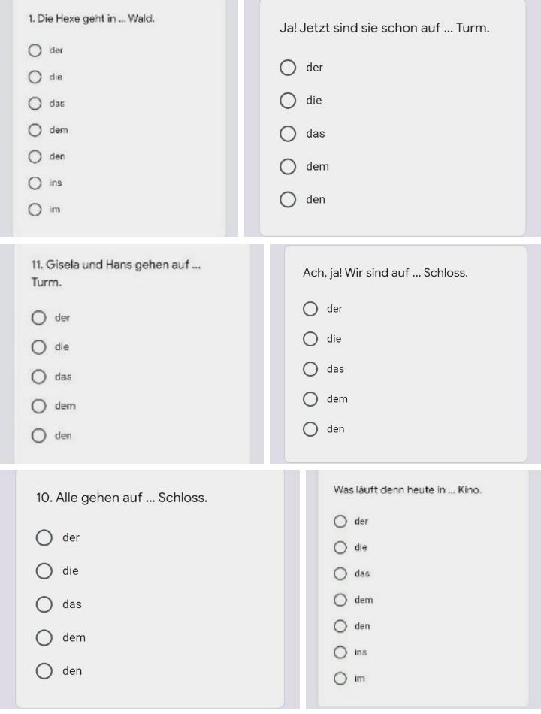Pick "die" for "Jetzt sind sie schon auf ... Turm"
Viewport: 541px width, 714px height.
(x=288, y=101)
